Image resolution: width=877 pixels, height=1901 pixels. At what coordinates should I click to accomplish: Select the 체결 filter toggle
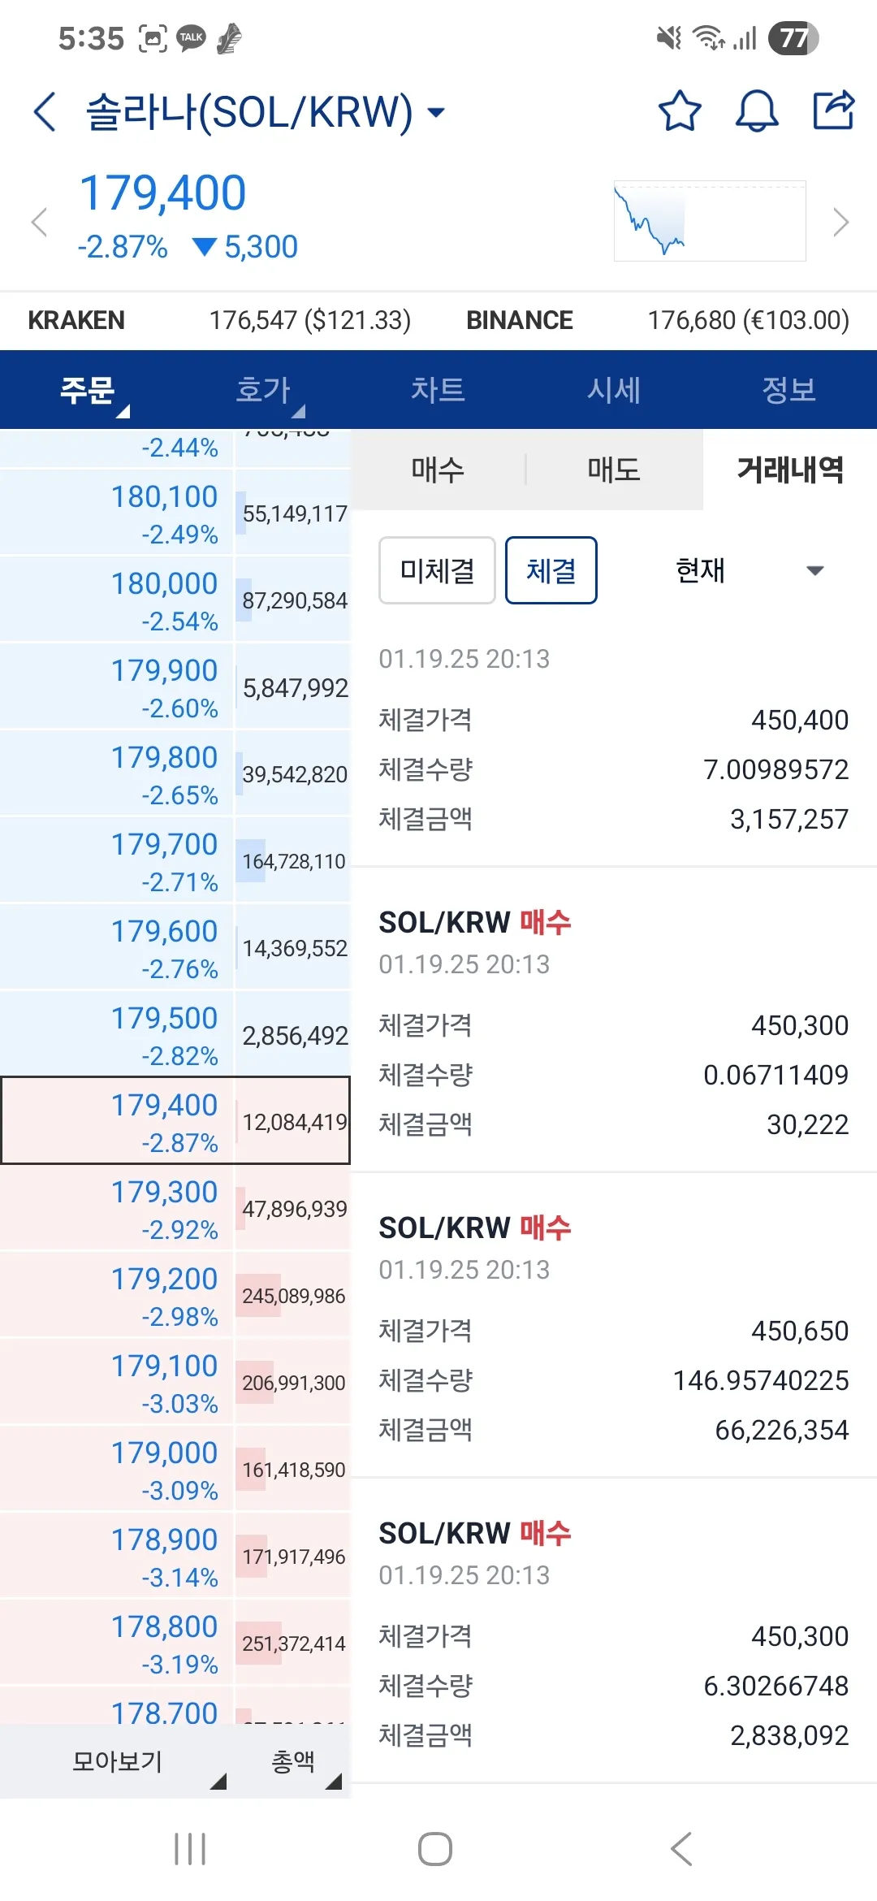(551, 570)
